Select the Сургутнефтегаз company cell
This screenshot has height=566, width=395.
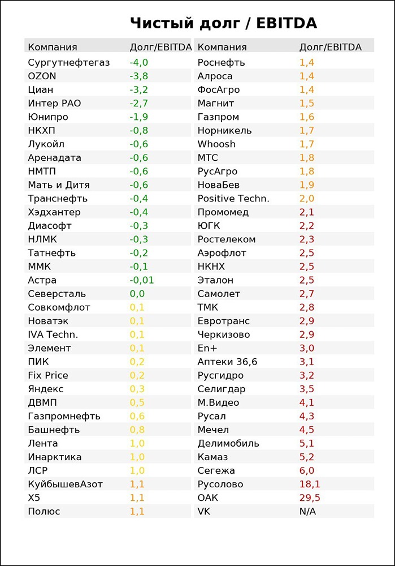point(68,62)
